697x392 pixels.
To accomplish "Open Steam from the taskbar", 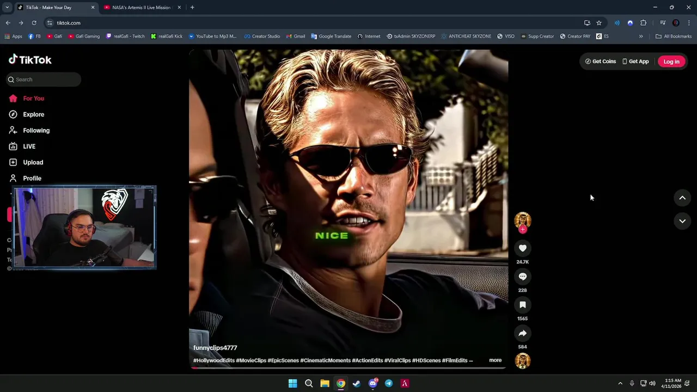I will [x=357, y=383].
